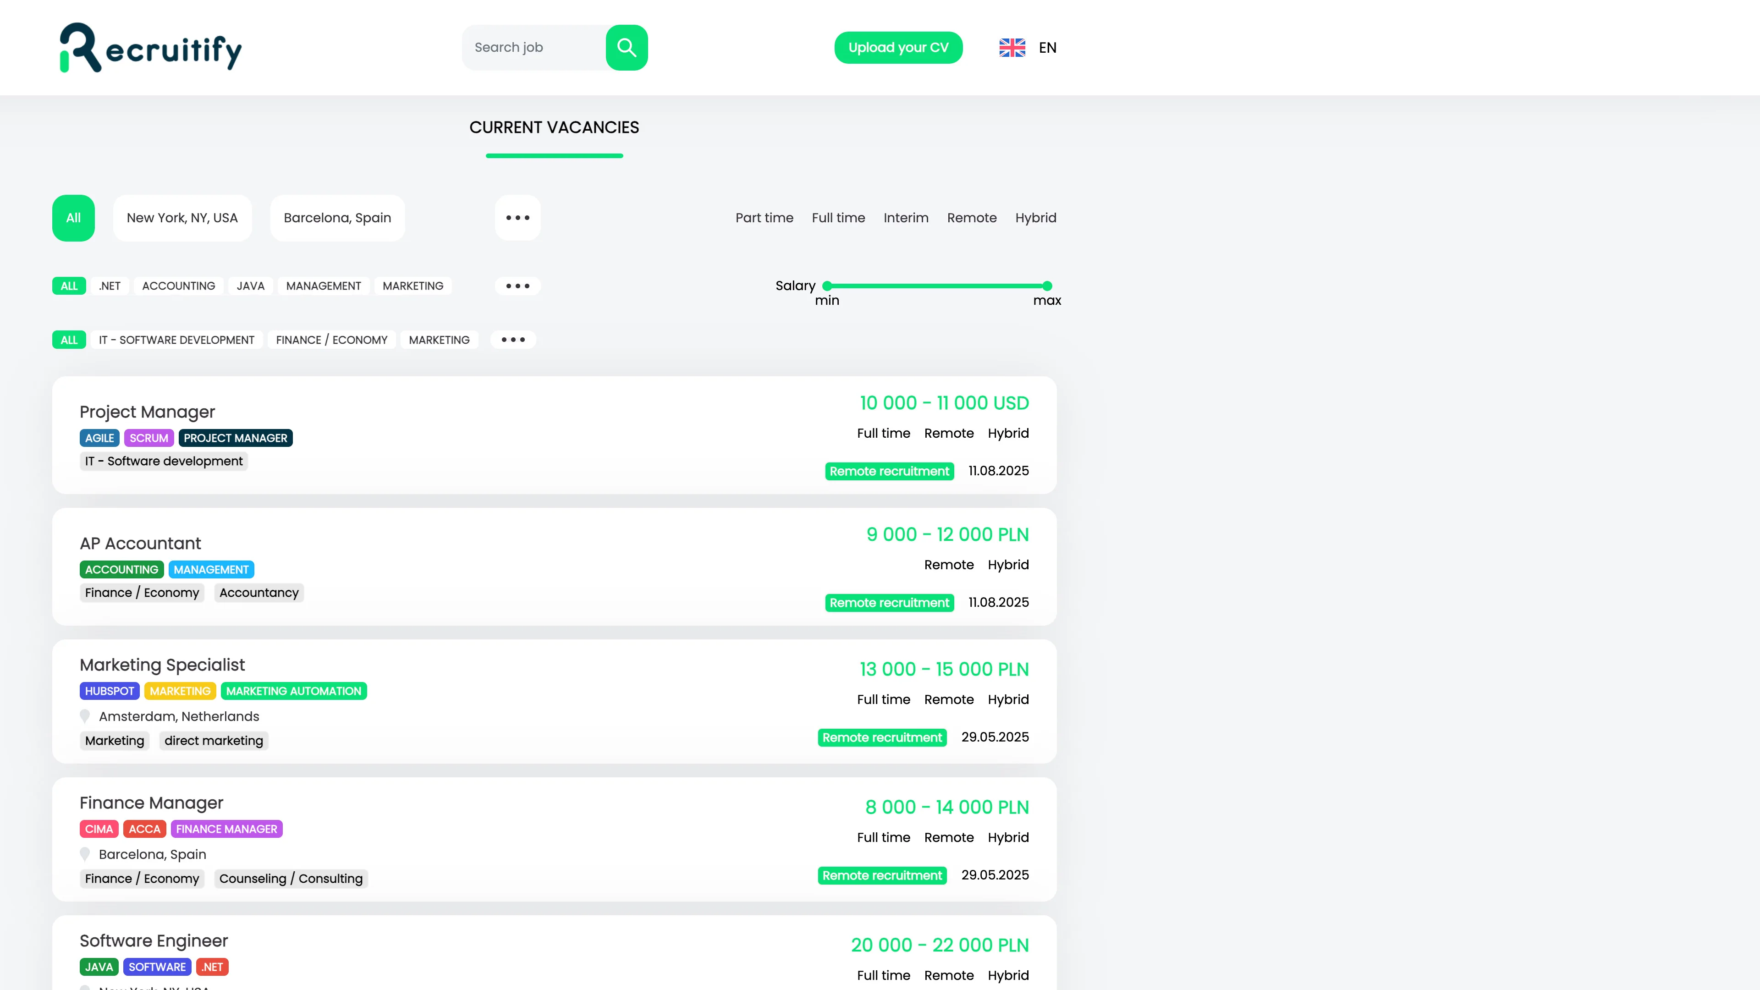
Task: Toggle the Part time filter
Action: point(764,217)
